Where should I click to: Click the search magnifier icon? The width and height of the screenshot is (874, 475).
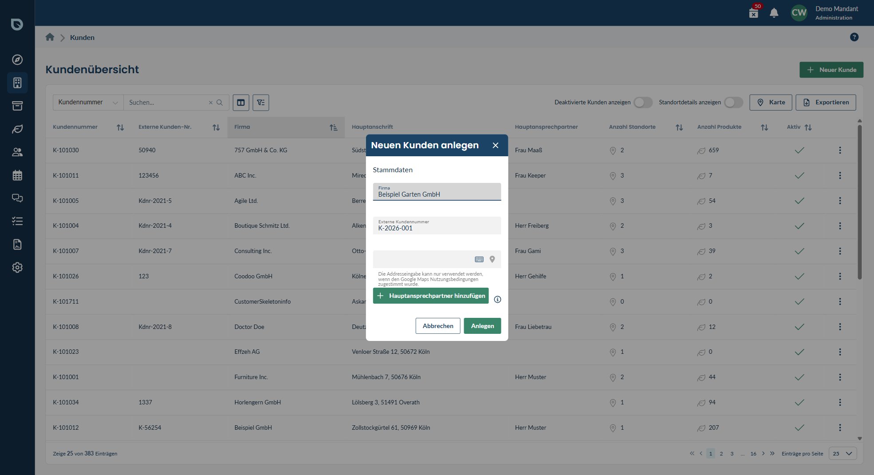pyautogui.click(x=220, y=103)
